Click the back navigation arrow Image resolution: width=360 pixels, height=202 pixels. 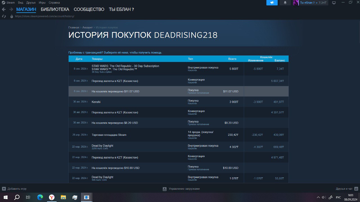pyautogui.click(x=4, y=9)
